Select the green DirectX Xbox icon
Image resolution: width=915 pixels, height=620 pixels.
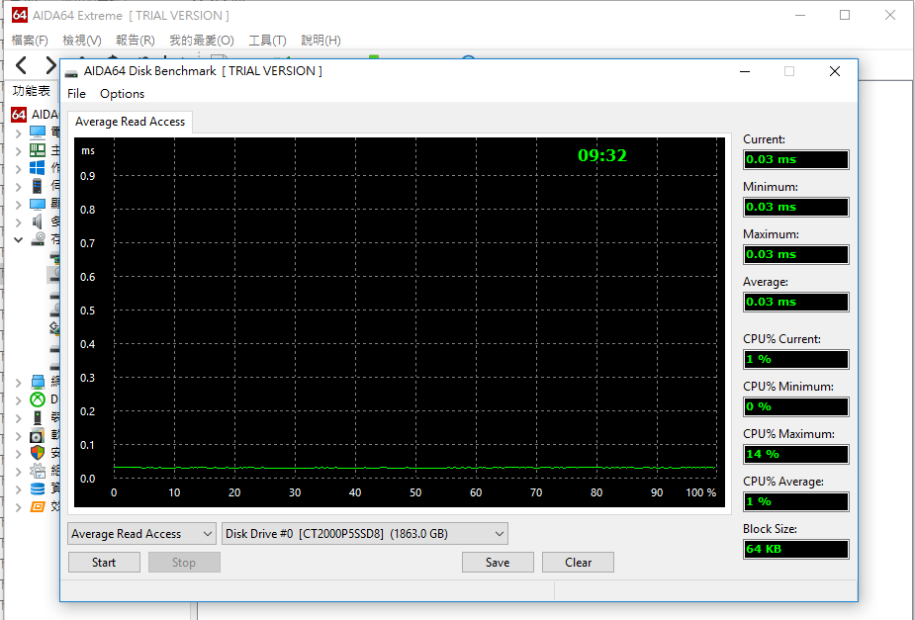coord(38,400)
